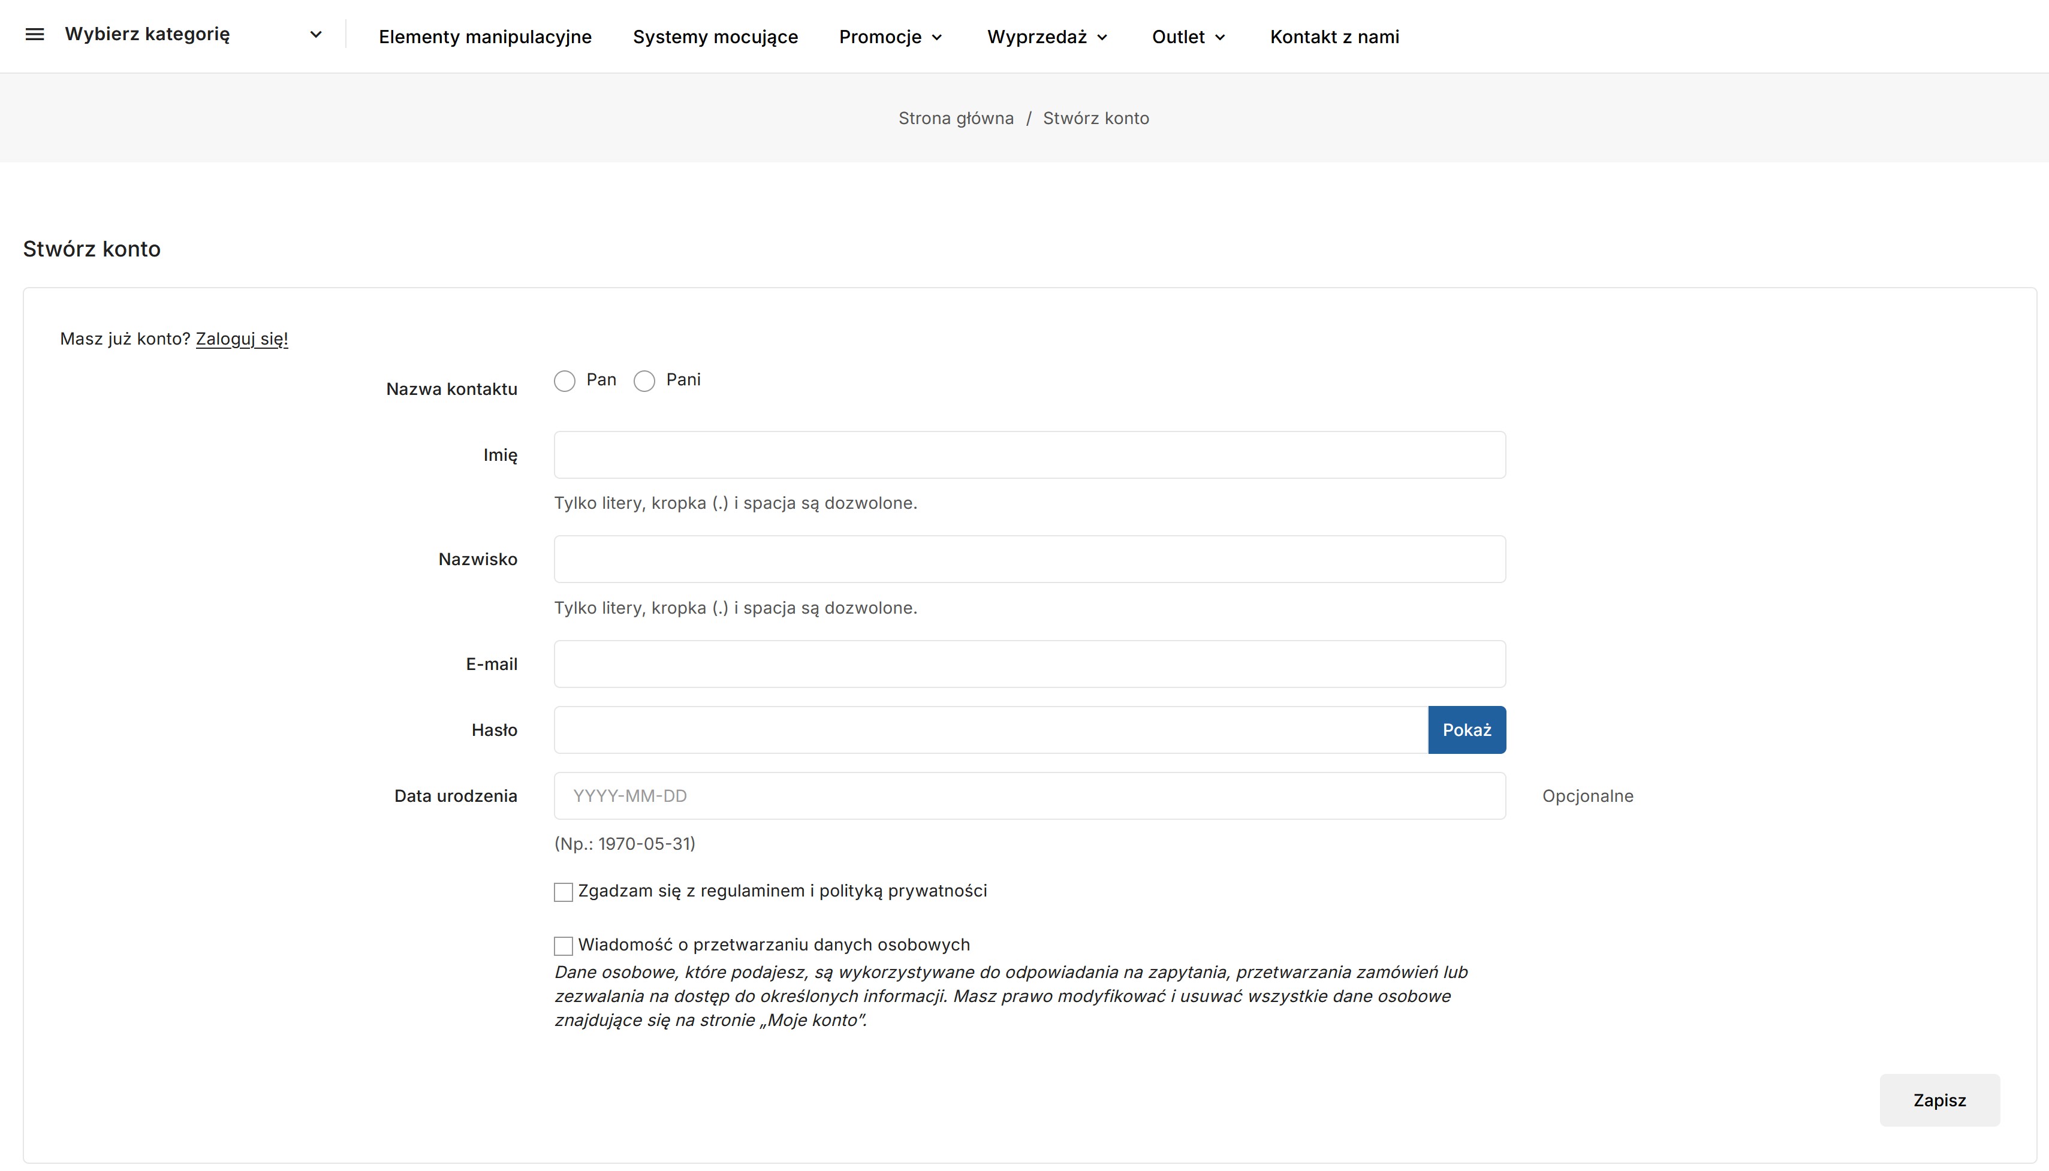The width and height of the screenshot is (2049, 1171).
Task: Go to Elementy manipulacyjne
Action: pos(485,37)
